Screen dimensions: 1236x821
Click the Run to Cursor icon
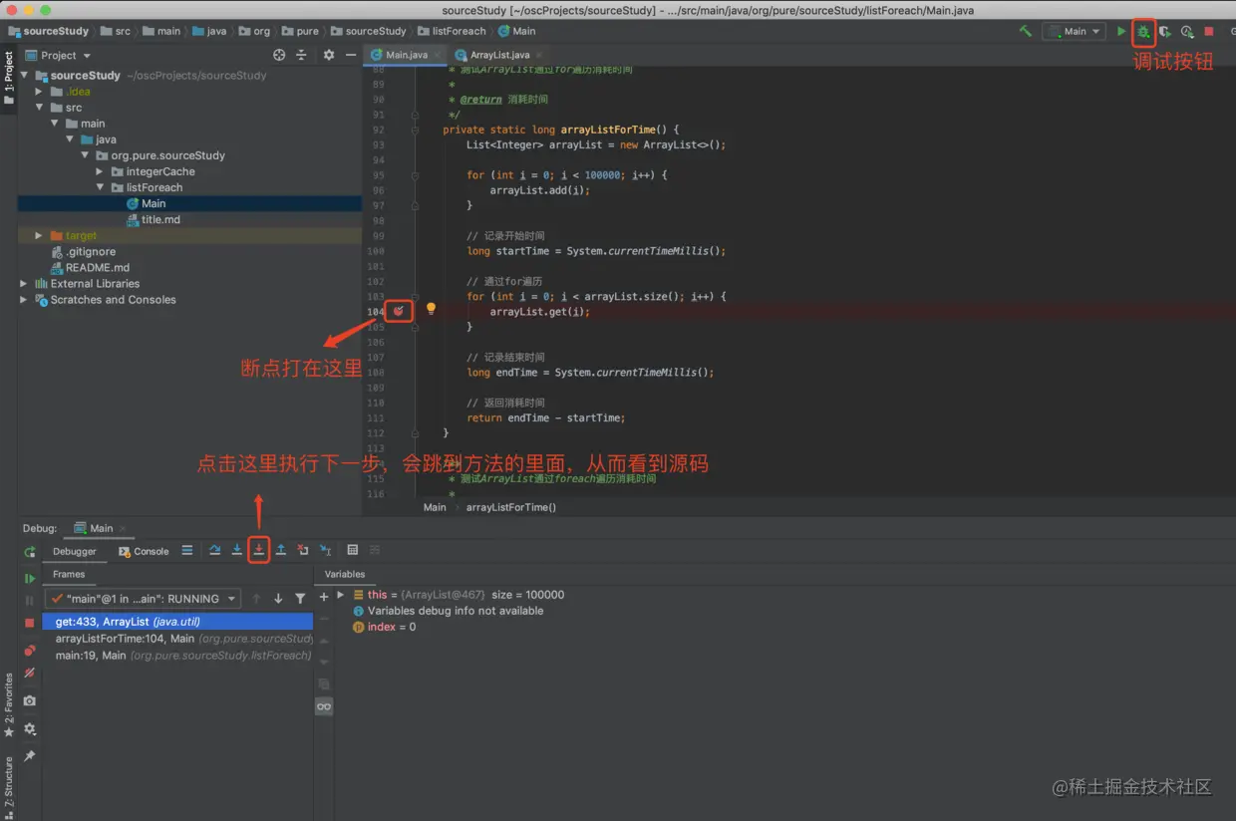(x=326, y=550)
